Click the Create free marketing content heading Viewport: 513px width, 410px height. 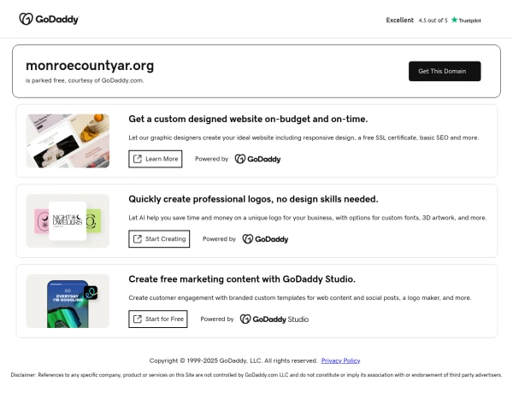tap(242, 278)
